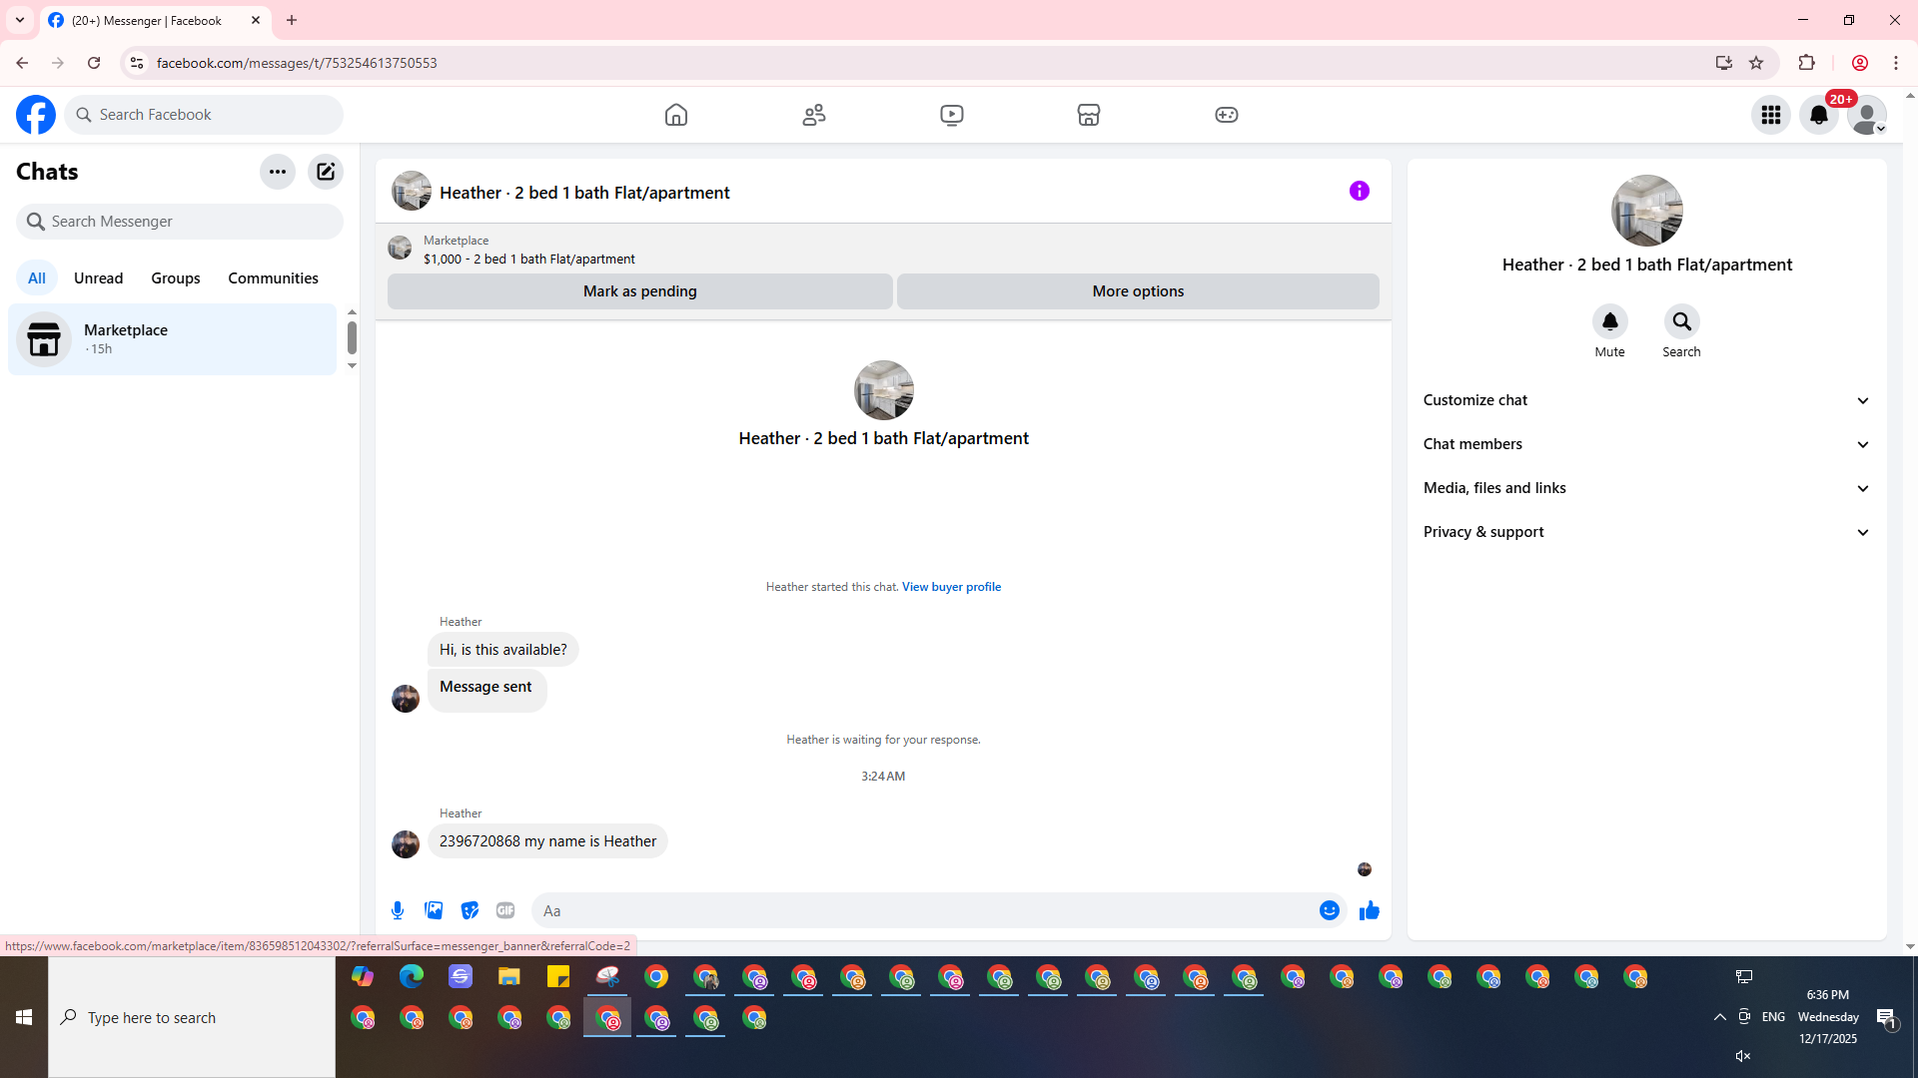Open Facebook notifications bell
This screenshot has width=1918, height=1078.
(1818, 115)
